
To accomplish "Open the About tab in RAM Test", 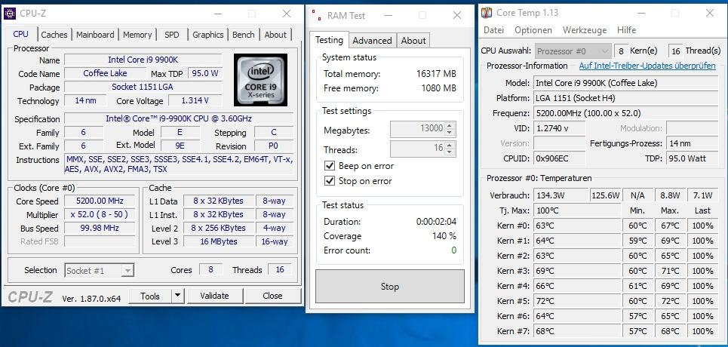I will [x=413, y=41].
